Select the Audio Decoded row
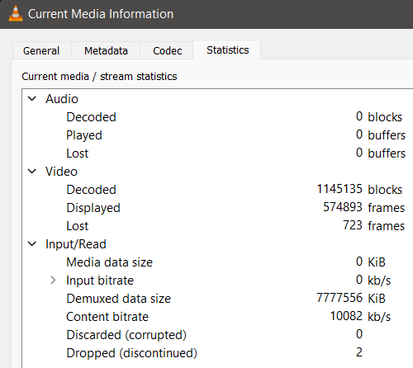Screen dimensions: 413x368 pos(217,117)
